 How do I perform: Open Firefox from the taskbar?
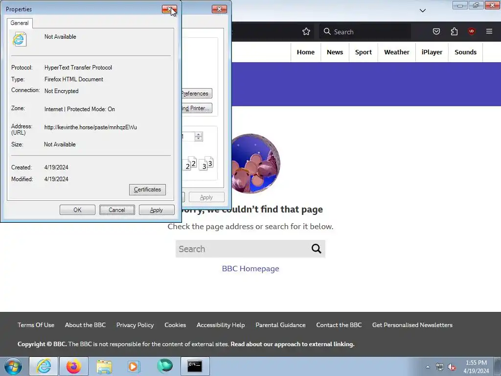(73, 366)
